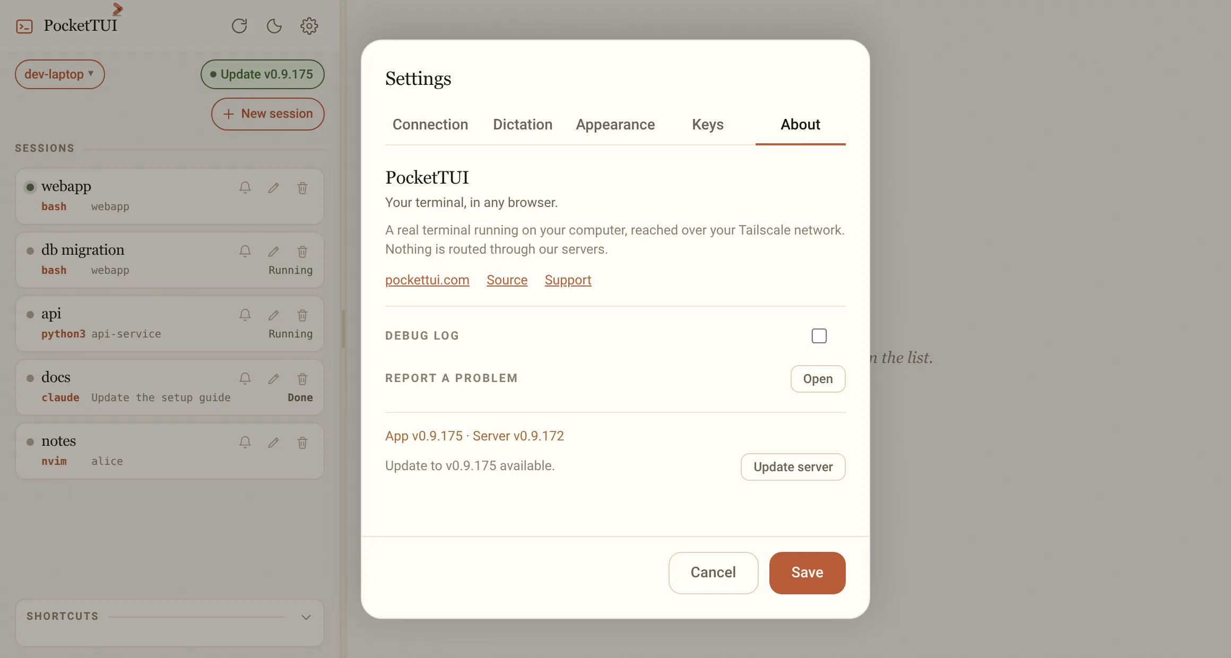This screenshot has width=1231, height=658.
Task: Click the Update server button
Action: [793, 467]
